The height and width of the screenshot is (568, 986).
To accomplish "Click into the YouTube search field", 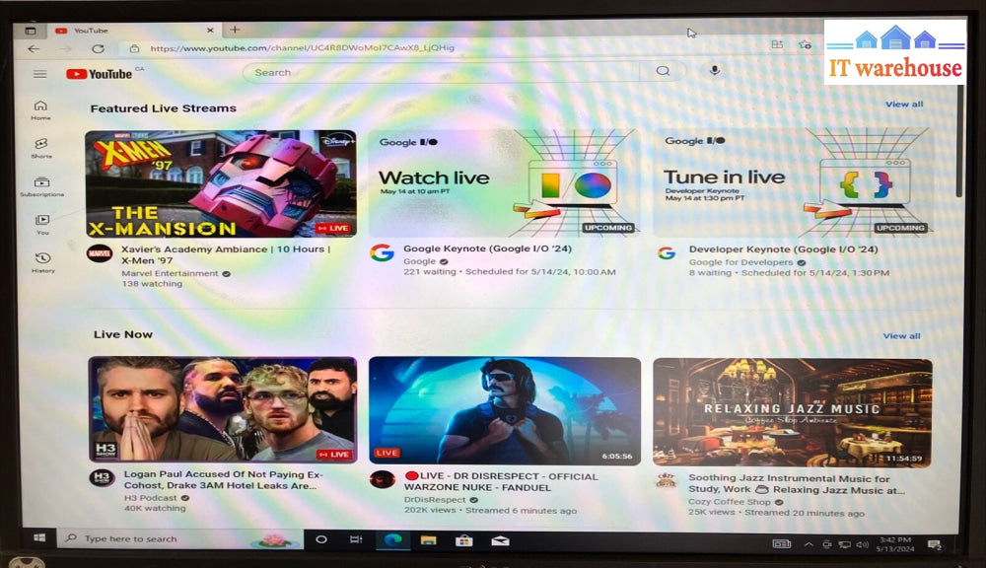I will click(x=444, y=72).
